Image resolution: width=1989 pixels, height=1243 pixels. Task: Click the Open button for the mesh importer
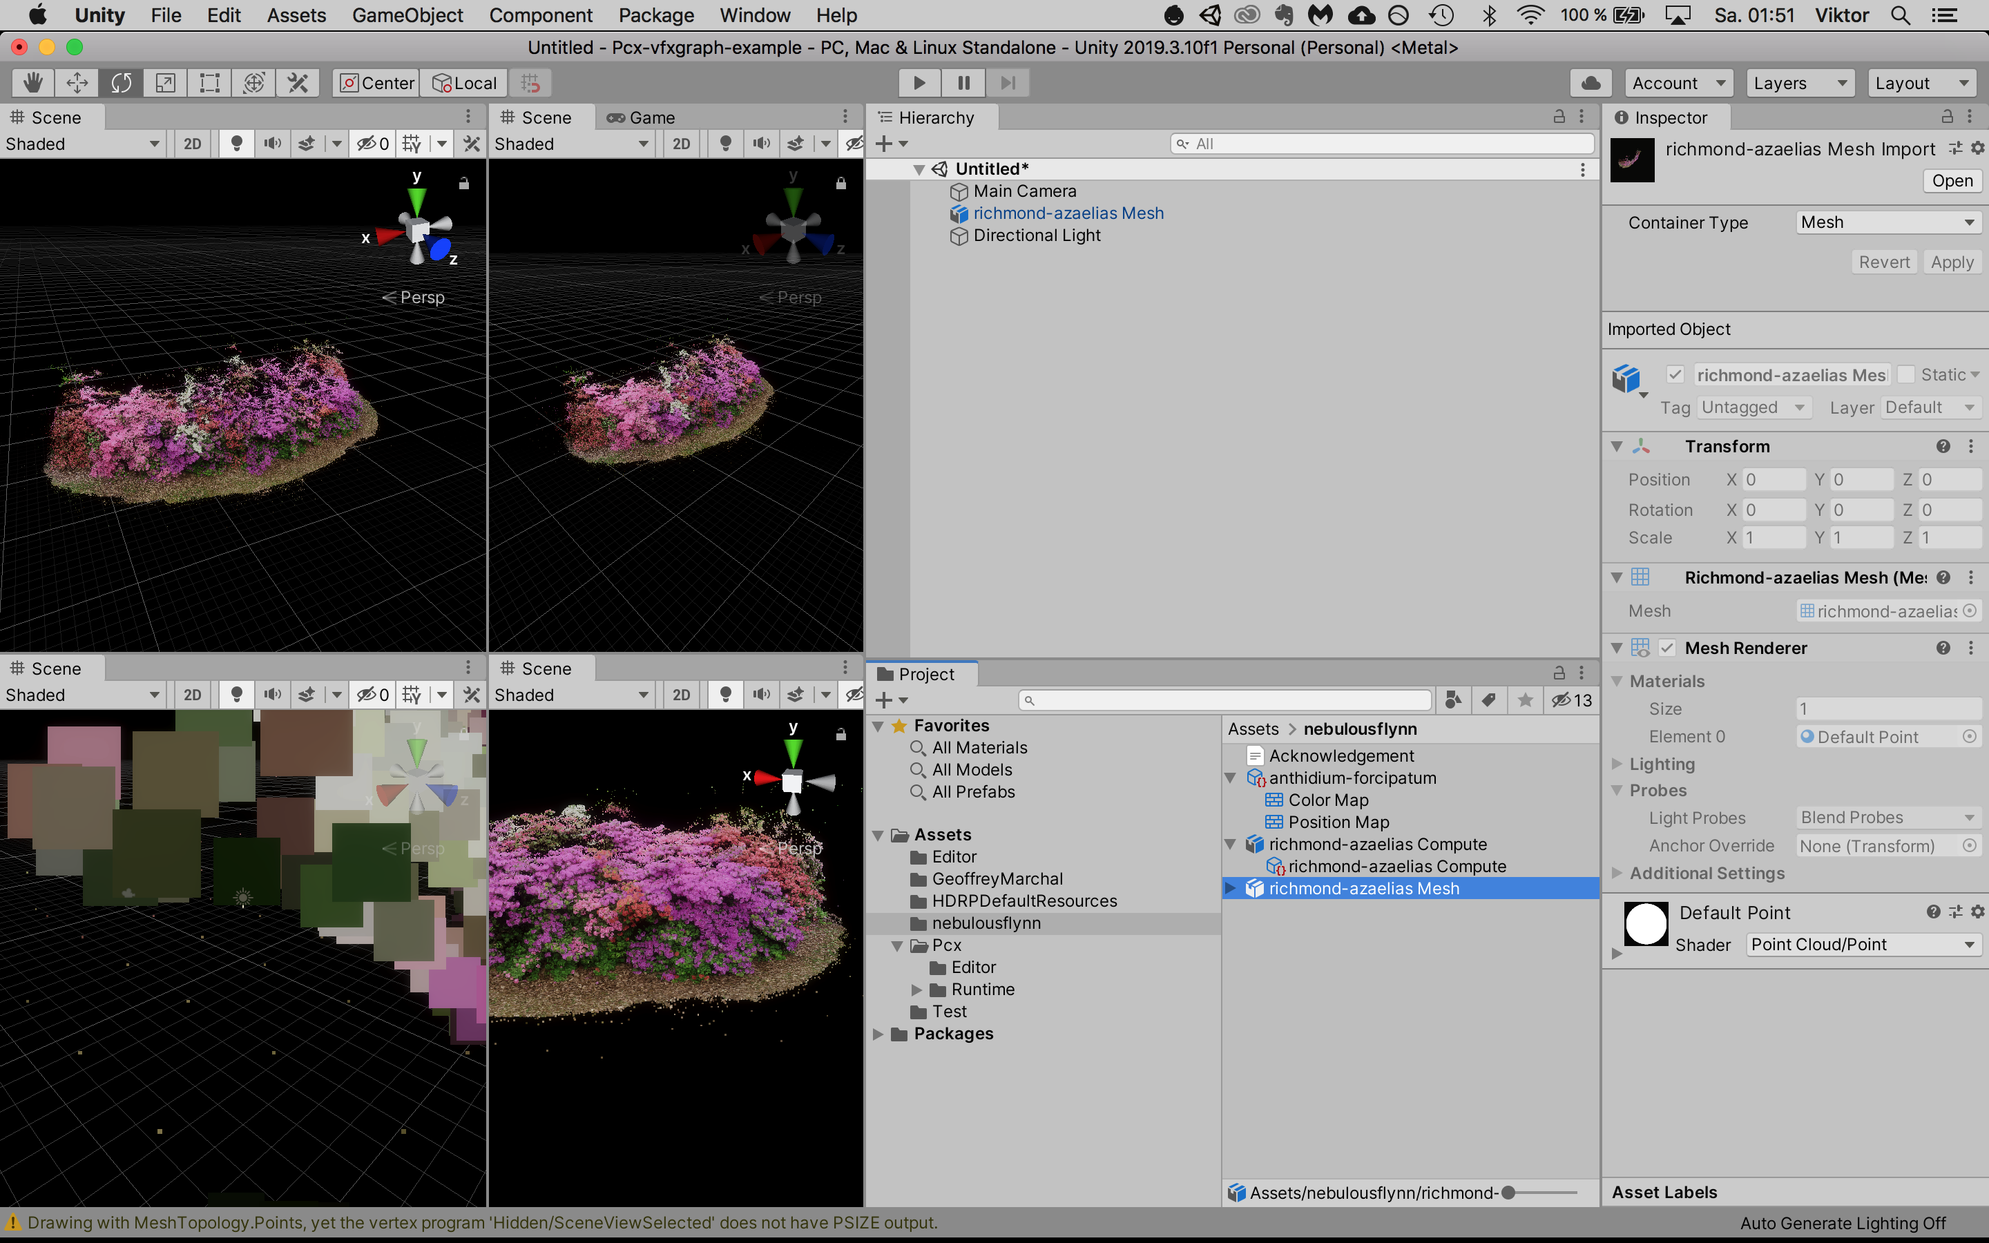coord(1952,180)
